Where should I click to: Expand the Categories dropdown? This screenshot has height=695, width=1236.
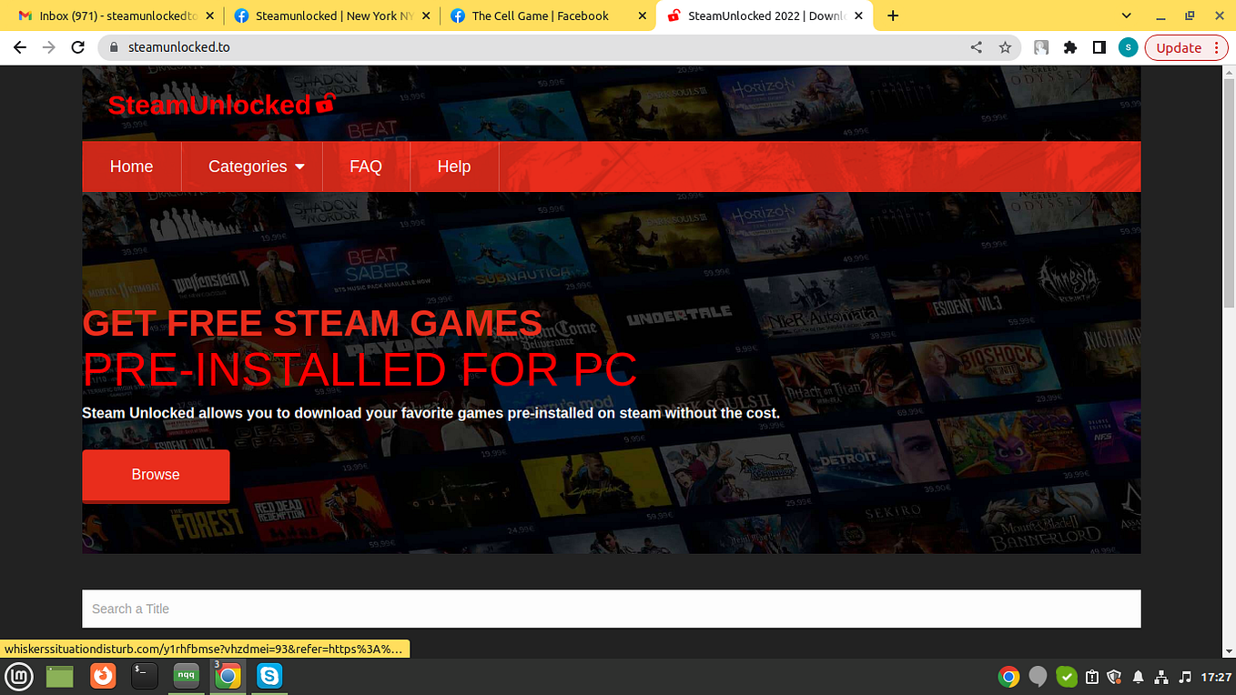point(256,166)
